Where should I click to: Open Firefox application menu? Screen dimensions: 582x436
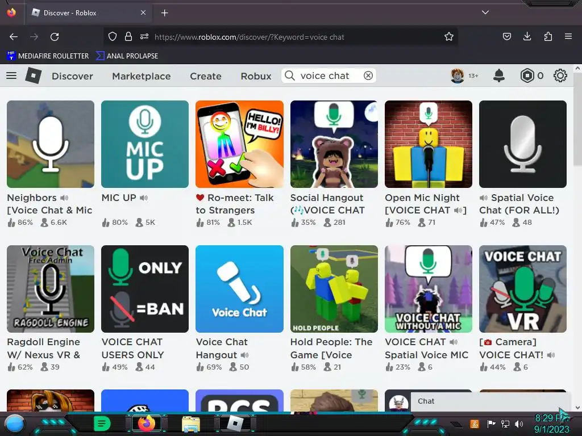tap(568, 36)
